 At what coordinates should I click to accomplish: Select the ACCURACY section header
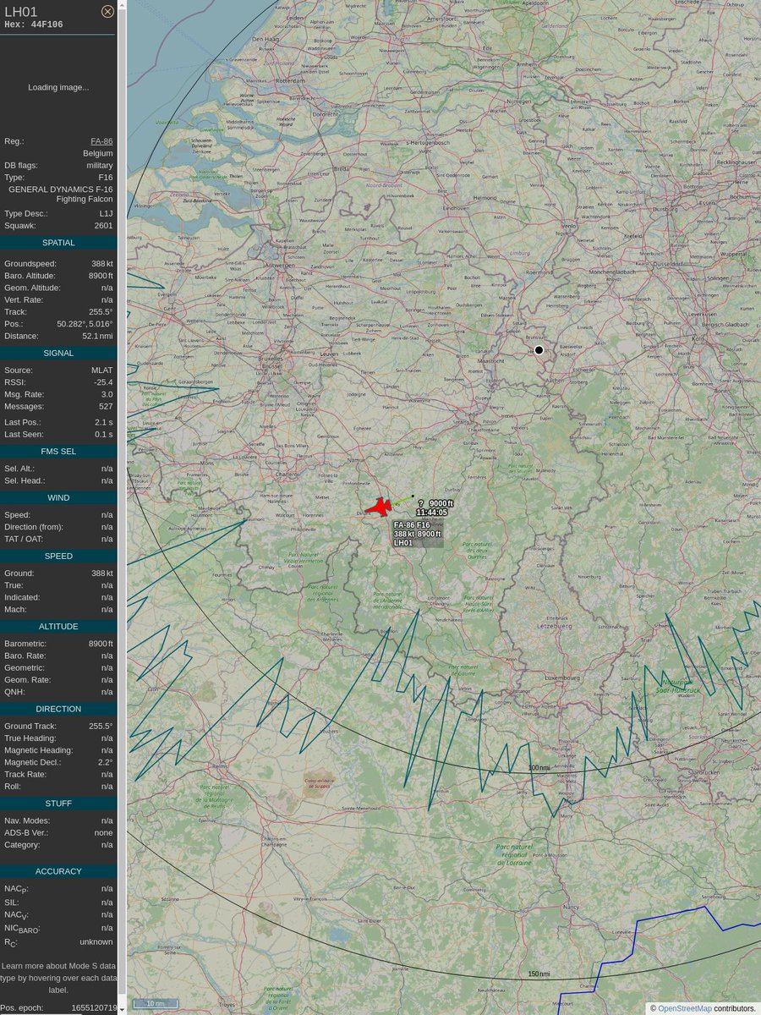pyautogui.click(x=57, y=870)
